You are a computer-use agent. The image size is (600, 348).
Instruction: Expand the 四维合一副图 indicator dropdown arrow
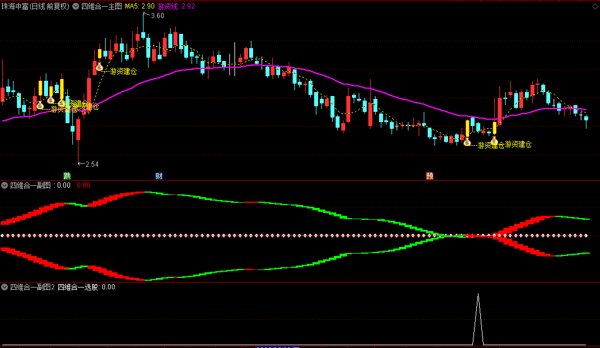(x=5, y=185)
